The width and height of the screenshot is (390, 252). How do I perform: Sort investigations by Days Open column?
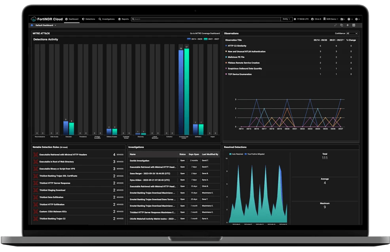pyautogui.click(x=194, y=155)
